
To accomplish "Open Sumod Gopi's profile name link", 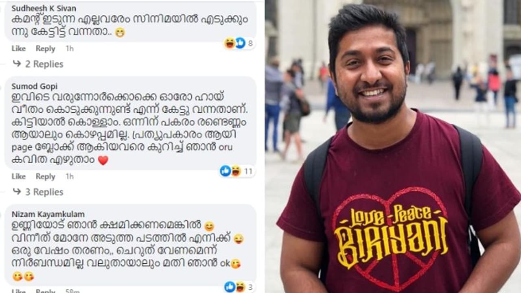I will tap(34, 86).
